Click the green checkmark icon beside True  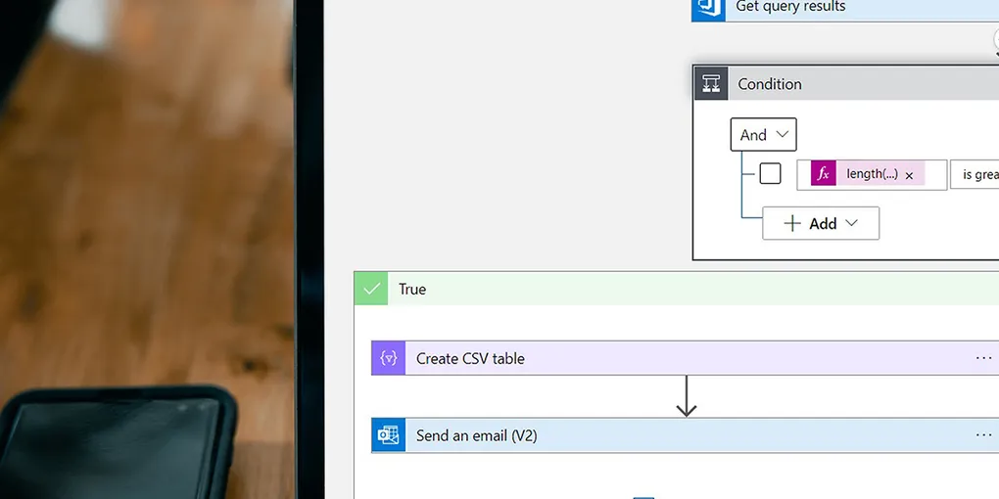tap(371, 289)
